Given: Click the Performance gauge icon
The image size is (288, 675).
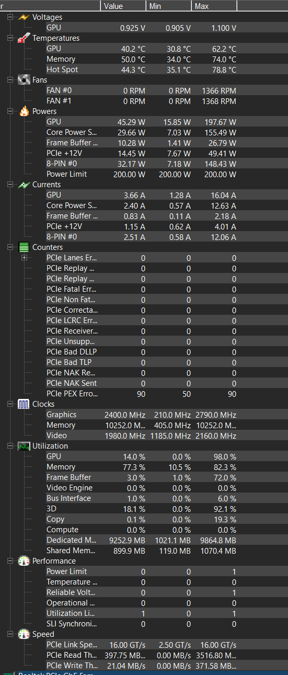Looking at the screenshot, I should point(24,561).
